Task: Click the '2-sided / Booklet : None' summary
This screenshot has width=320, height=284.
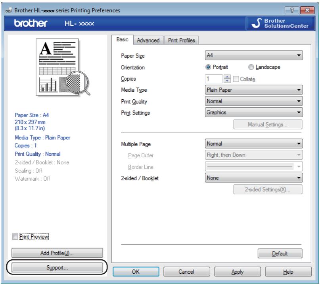Action: tap(42, 162)
